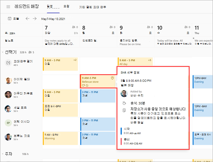Image resolution: width=213 pixels, height=162 pixels.
Task: Select the Bellevue store 9 AM–5 PM shift
Action: (98, 81)
